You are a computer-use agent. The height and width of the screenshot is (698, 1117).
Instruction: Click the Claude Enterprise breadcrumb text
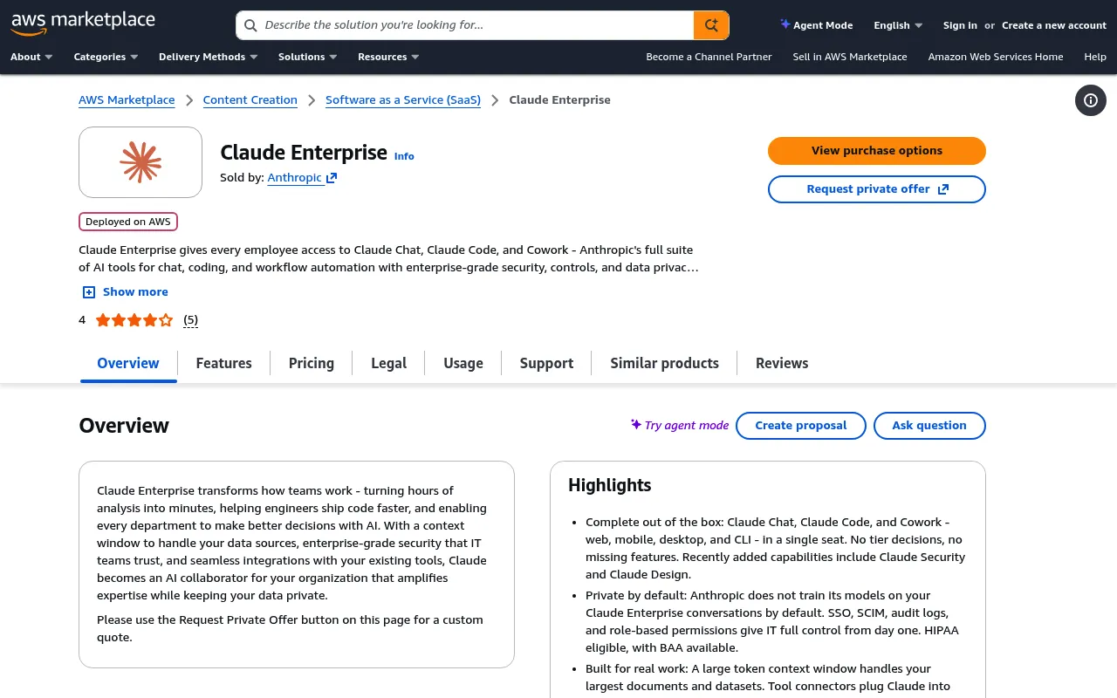pyautogui.click(x=559, y=100)
